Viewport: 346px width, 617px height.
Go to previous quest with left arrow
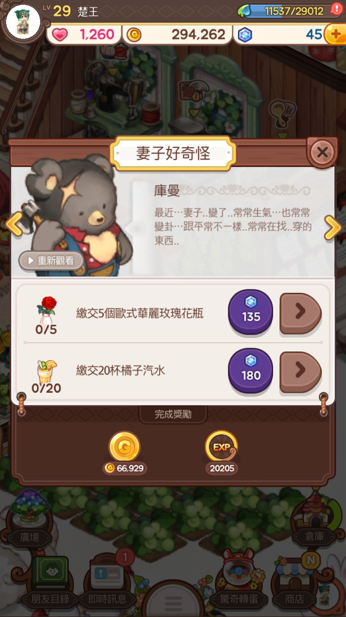click(x=14, y=225)
